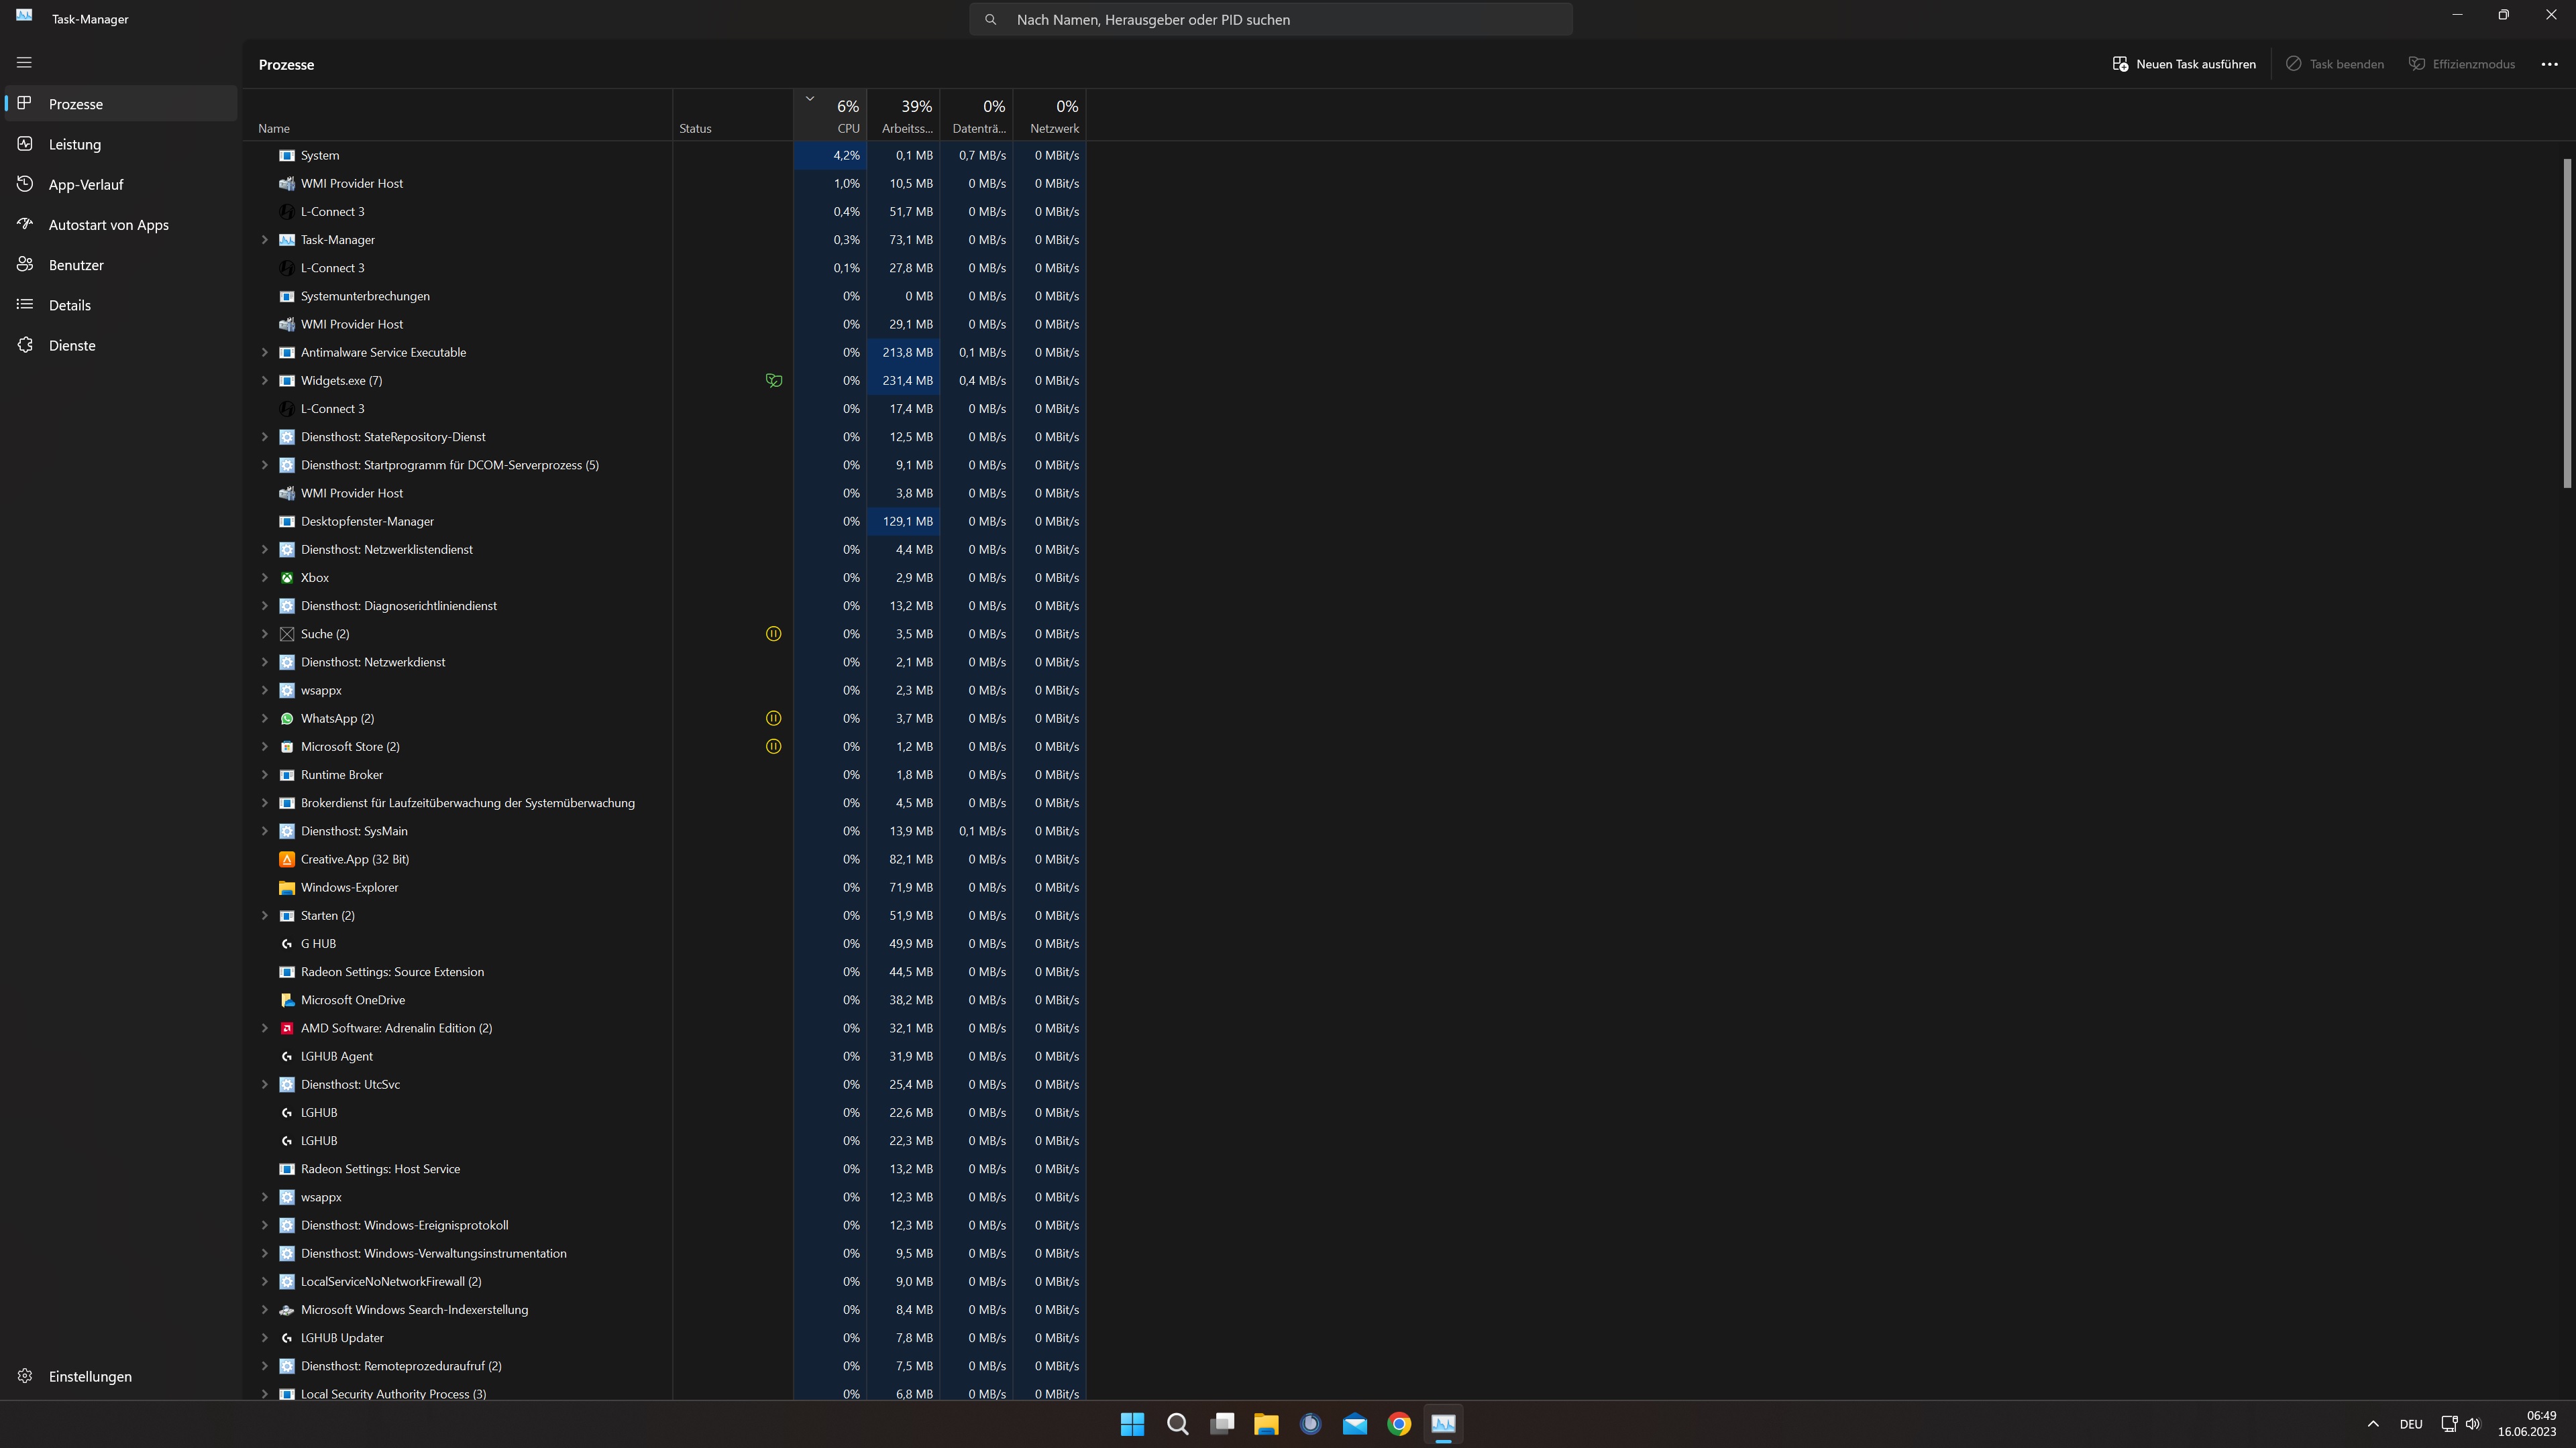This screenshot has height=1448, width=2576.
Task: Expand the Starten (2) process group
Action: (x=265, y=915)
